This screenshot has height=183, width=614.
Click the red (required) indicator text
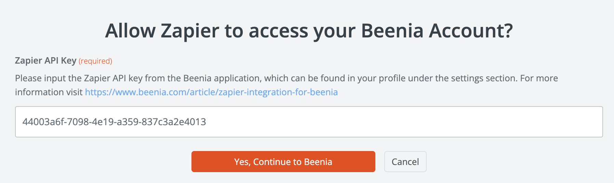click(x=95, y=61)
